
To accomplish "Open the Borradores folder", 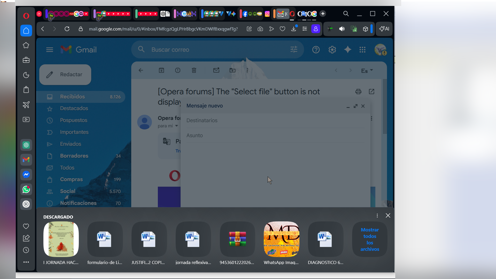I will [x=74, y=156].
